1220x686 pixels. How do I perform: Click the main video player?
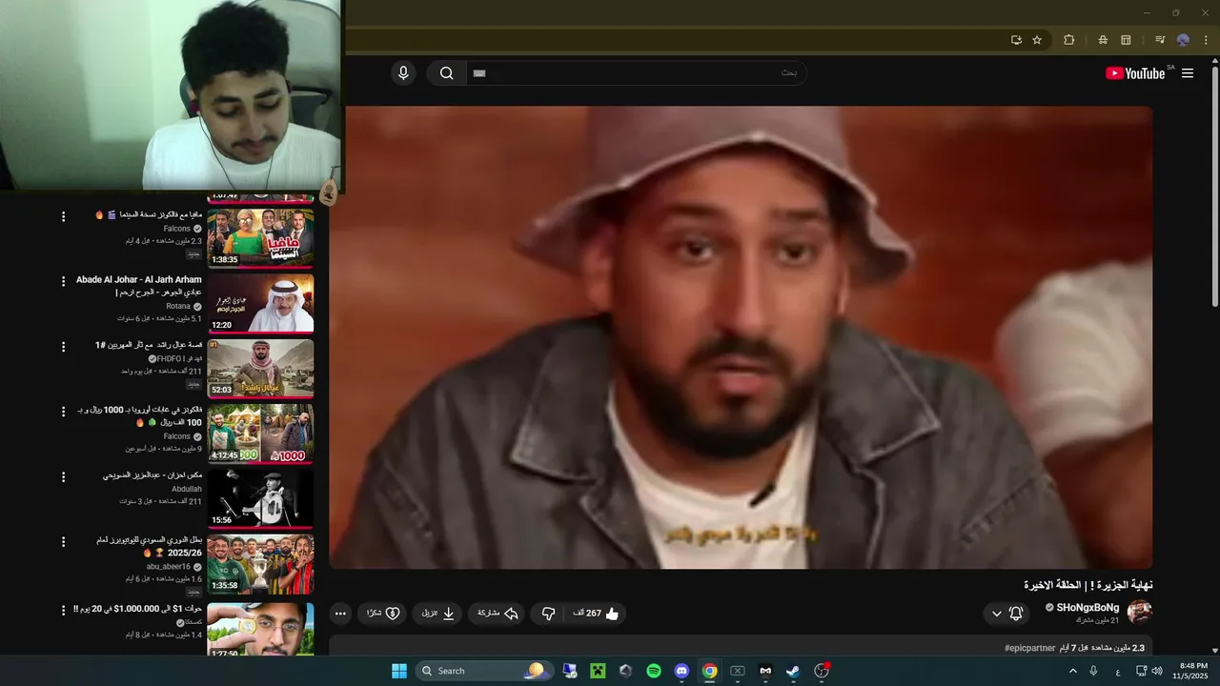741,337
